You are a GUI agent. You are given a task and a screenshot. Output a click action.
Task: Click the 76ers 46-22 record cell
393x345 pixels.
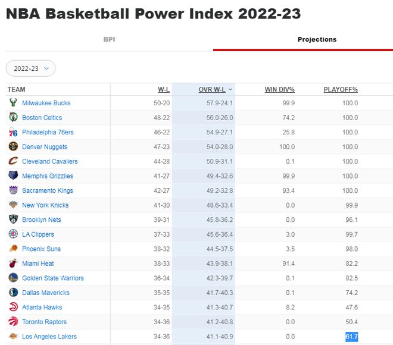(161, 132)
